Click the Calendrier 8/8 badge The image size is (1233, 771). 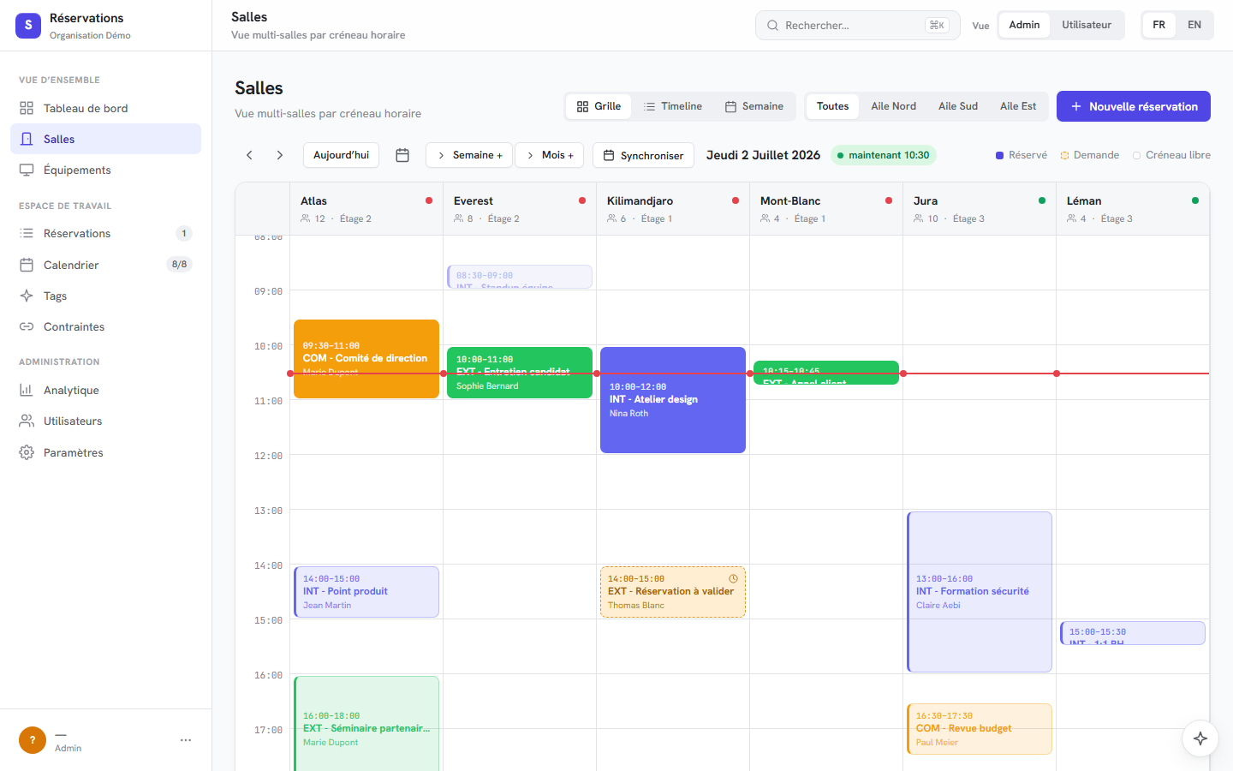(179, 265)
